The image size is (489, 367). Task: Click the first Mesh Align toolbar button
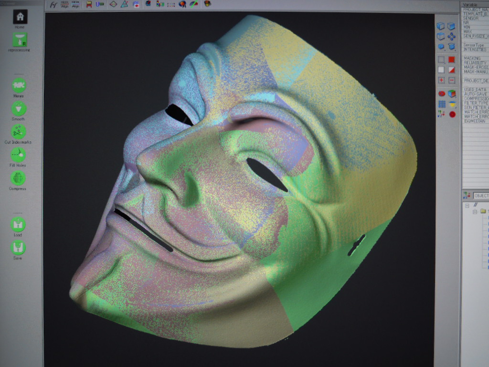(64, 4)
